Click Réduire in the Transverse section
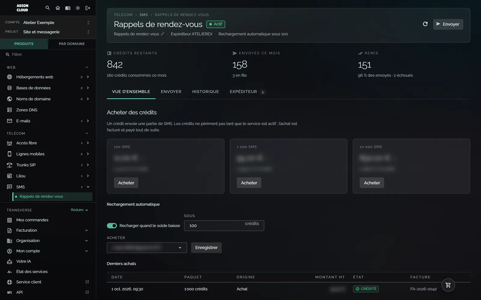This screenshot has width=481, height=300. point(79,210)
